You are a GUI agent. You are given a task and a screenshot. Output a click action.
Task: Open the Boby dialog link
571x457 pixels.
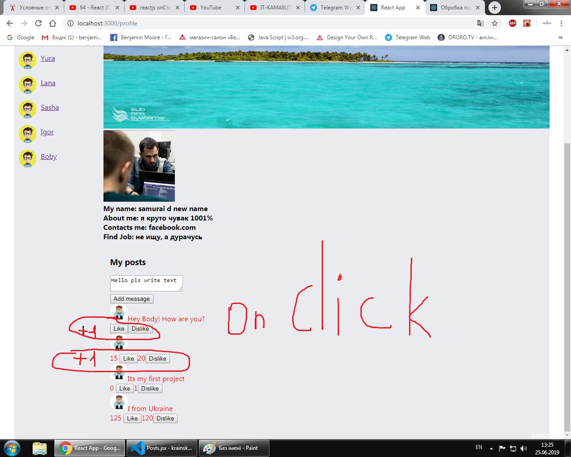point(49,157)
